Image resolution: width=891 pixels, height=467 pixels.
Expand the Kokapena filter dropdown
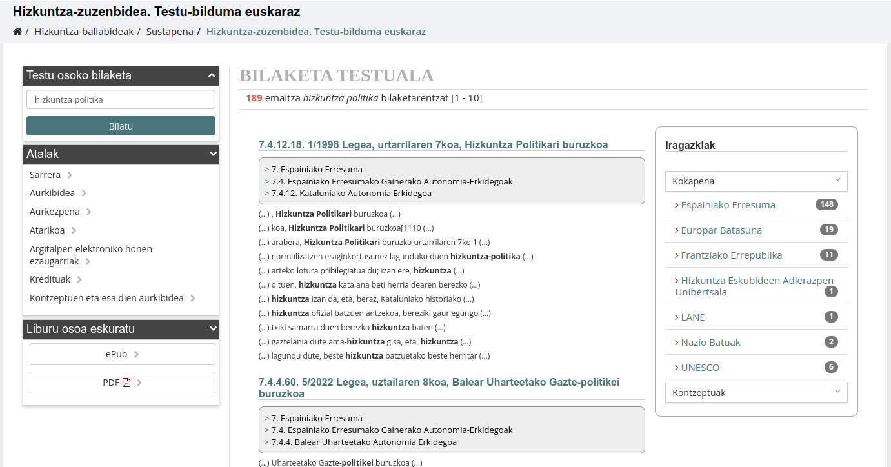756,181
